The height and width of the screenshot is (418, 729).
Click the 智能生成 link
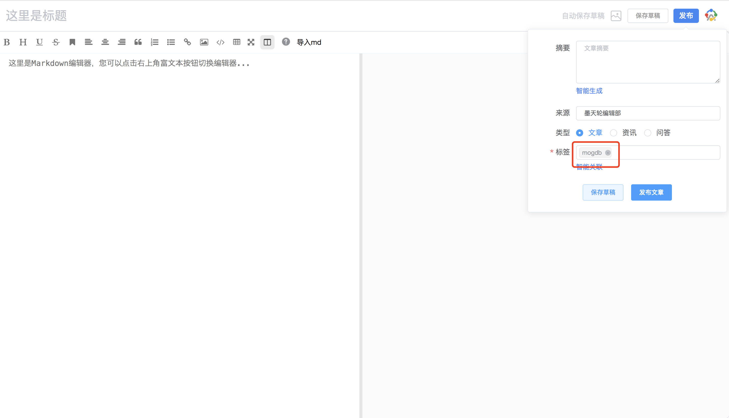click(x=589, y=91)
